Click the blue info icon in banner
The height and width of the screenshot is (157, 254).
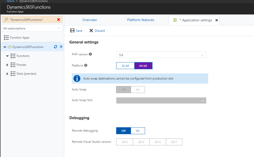[77, 78]
